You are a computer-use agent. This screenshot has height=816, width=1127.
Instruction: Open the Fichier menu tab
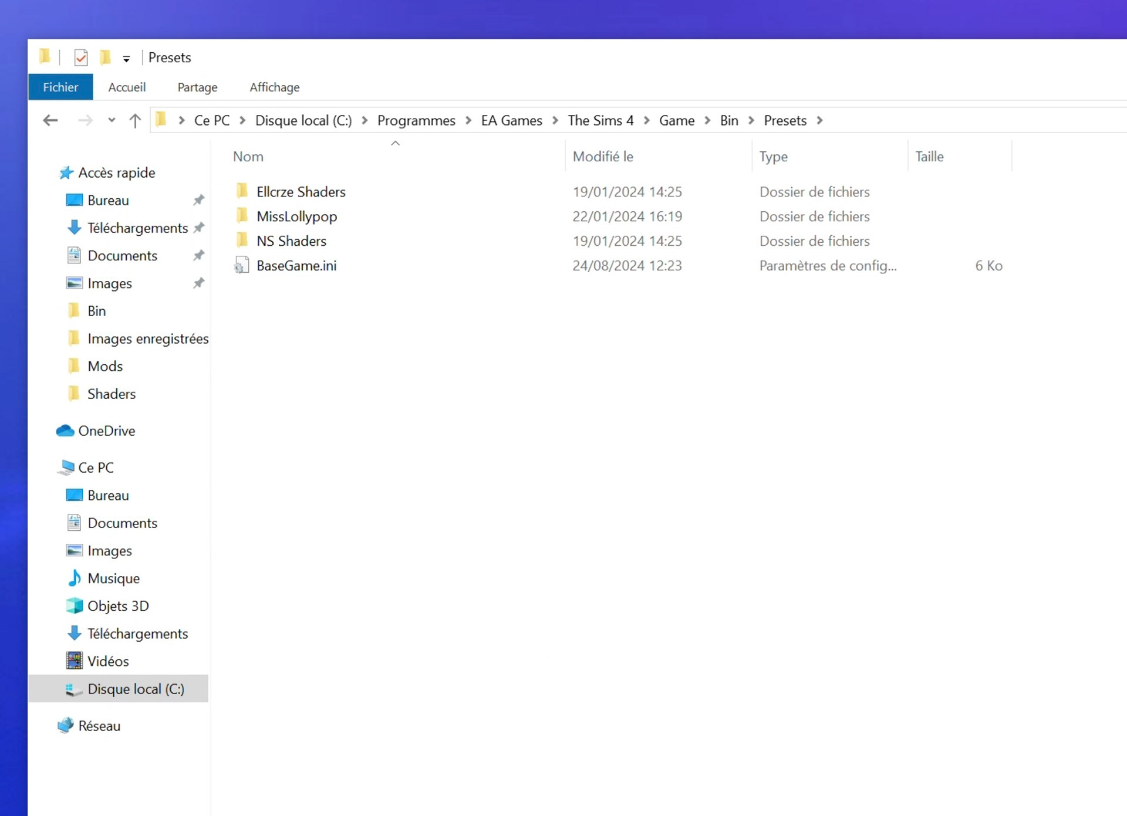click(60, 87)
